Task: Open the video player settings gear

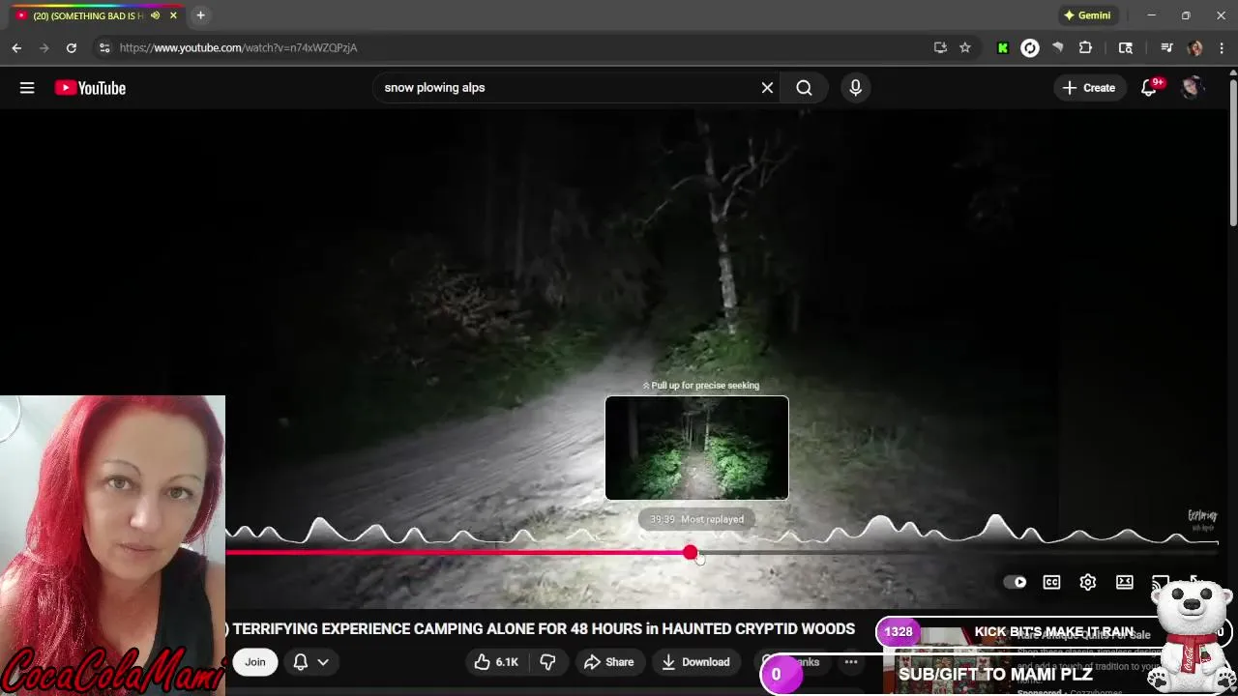Action: (1088, 582)
